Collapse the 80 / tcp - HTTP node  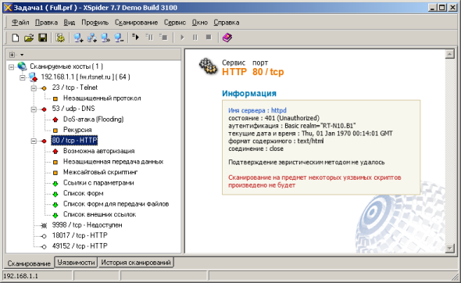click(34, 141)
